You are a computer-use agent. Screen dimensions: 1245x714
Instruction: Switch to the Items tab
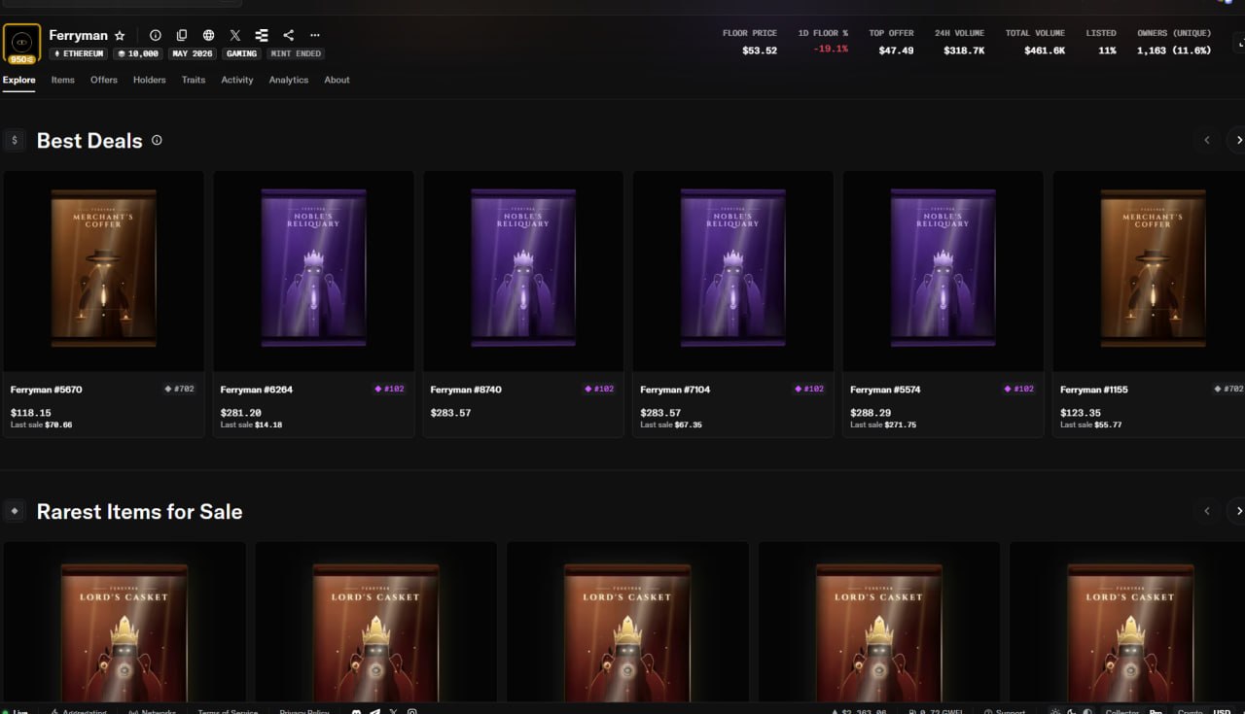point(63,80)
